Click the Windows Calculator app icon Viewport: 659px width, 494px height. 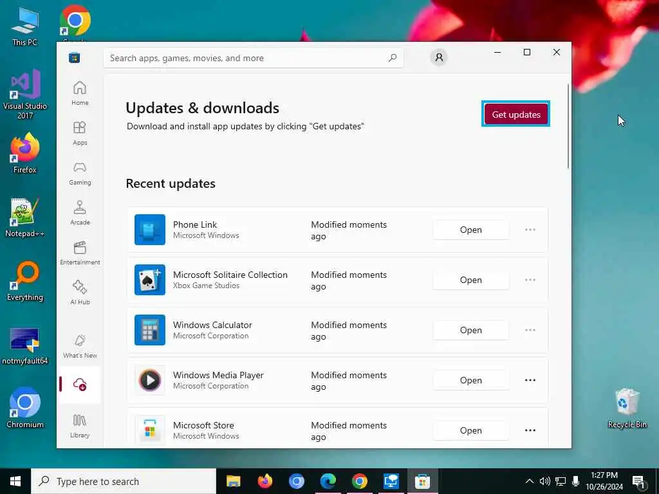150,330
